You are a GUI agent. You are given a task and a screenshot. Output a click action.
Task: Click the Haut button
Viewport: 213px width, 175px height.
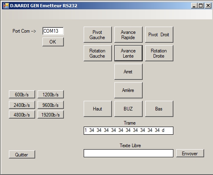[x=98, y=109]
